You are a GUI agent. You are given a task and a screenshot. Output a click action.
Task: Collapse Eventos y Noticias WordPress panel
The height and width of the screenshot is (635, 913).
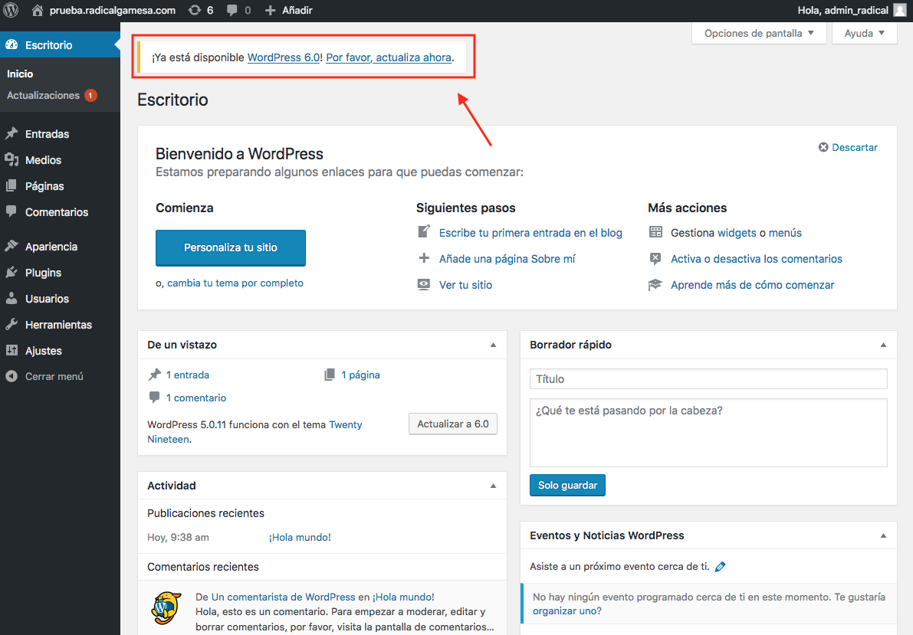pos(883,535)
